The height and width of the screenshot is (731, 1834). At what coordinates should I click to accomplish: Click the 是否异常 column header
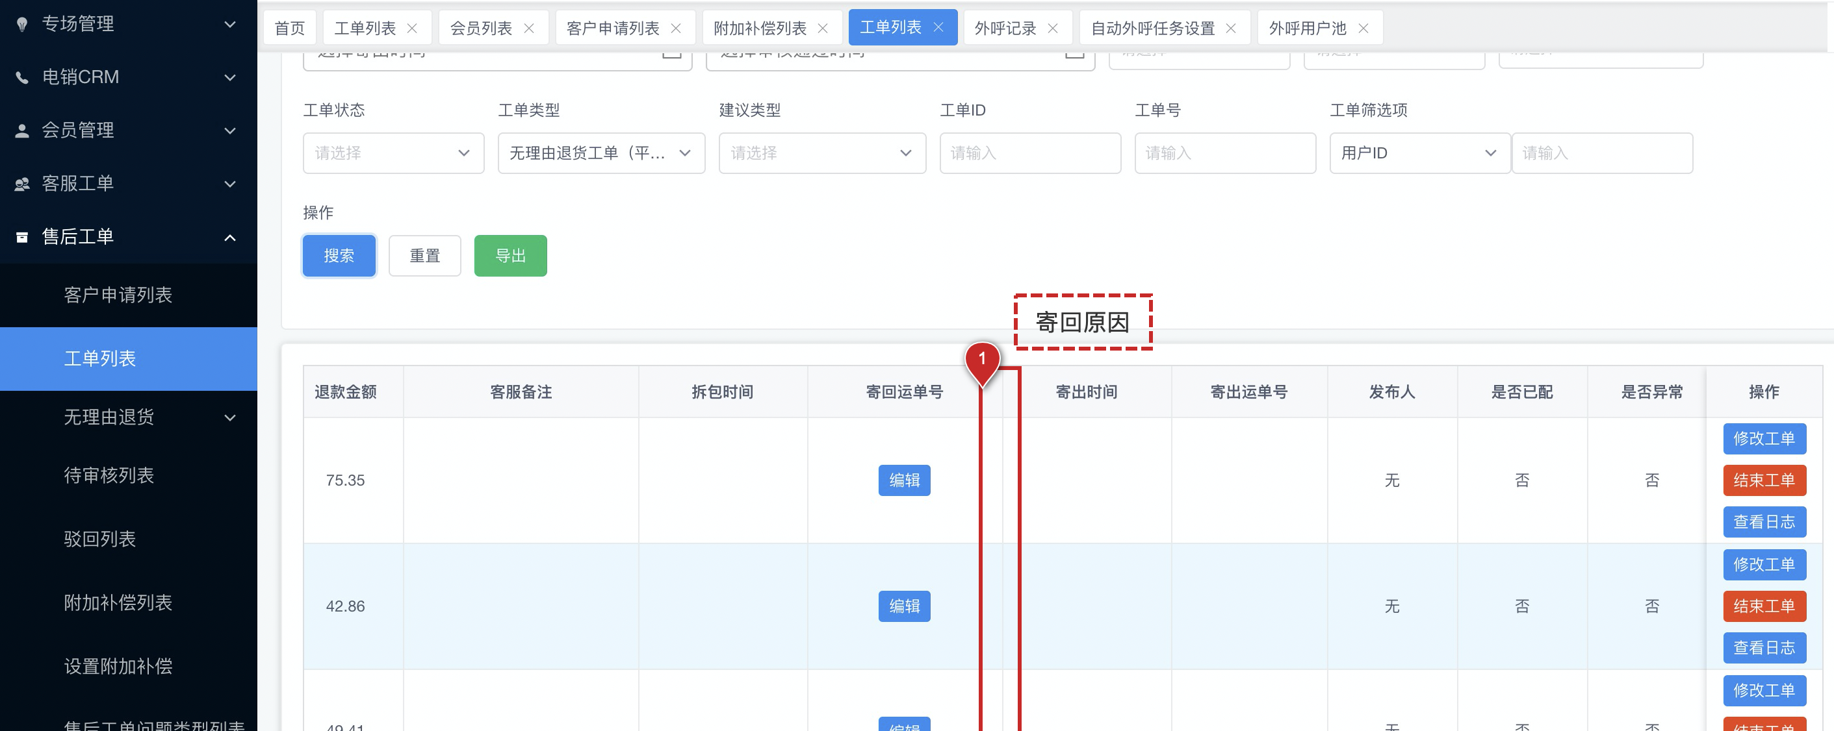coord(1652,393)
